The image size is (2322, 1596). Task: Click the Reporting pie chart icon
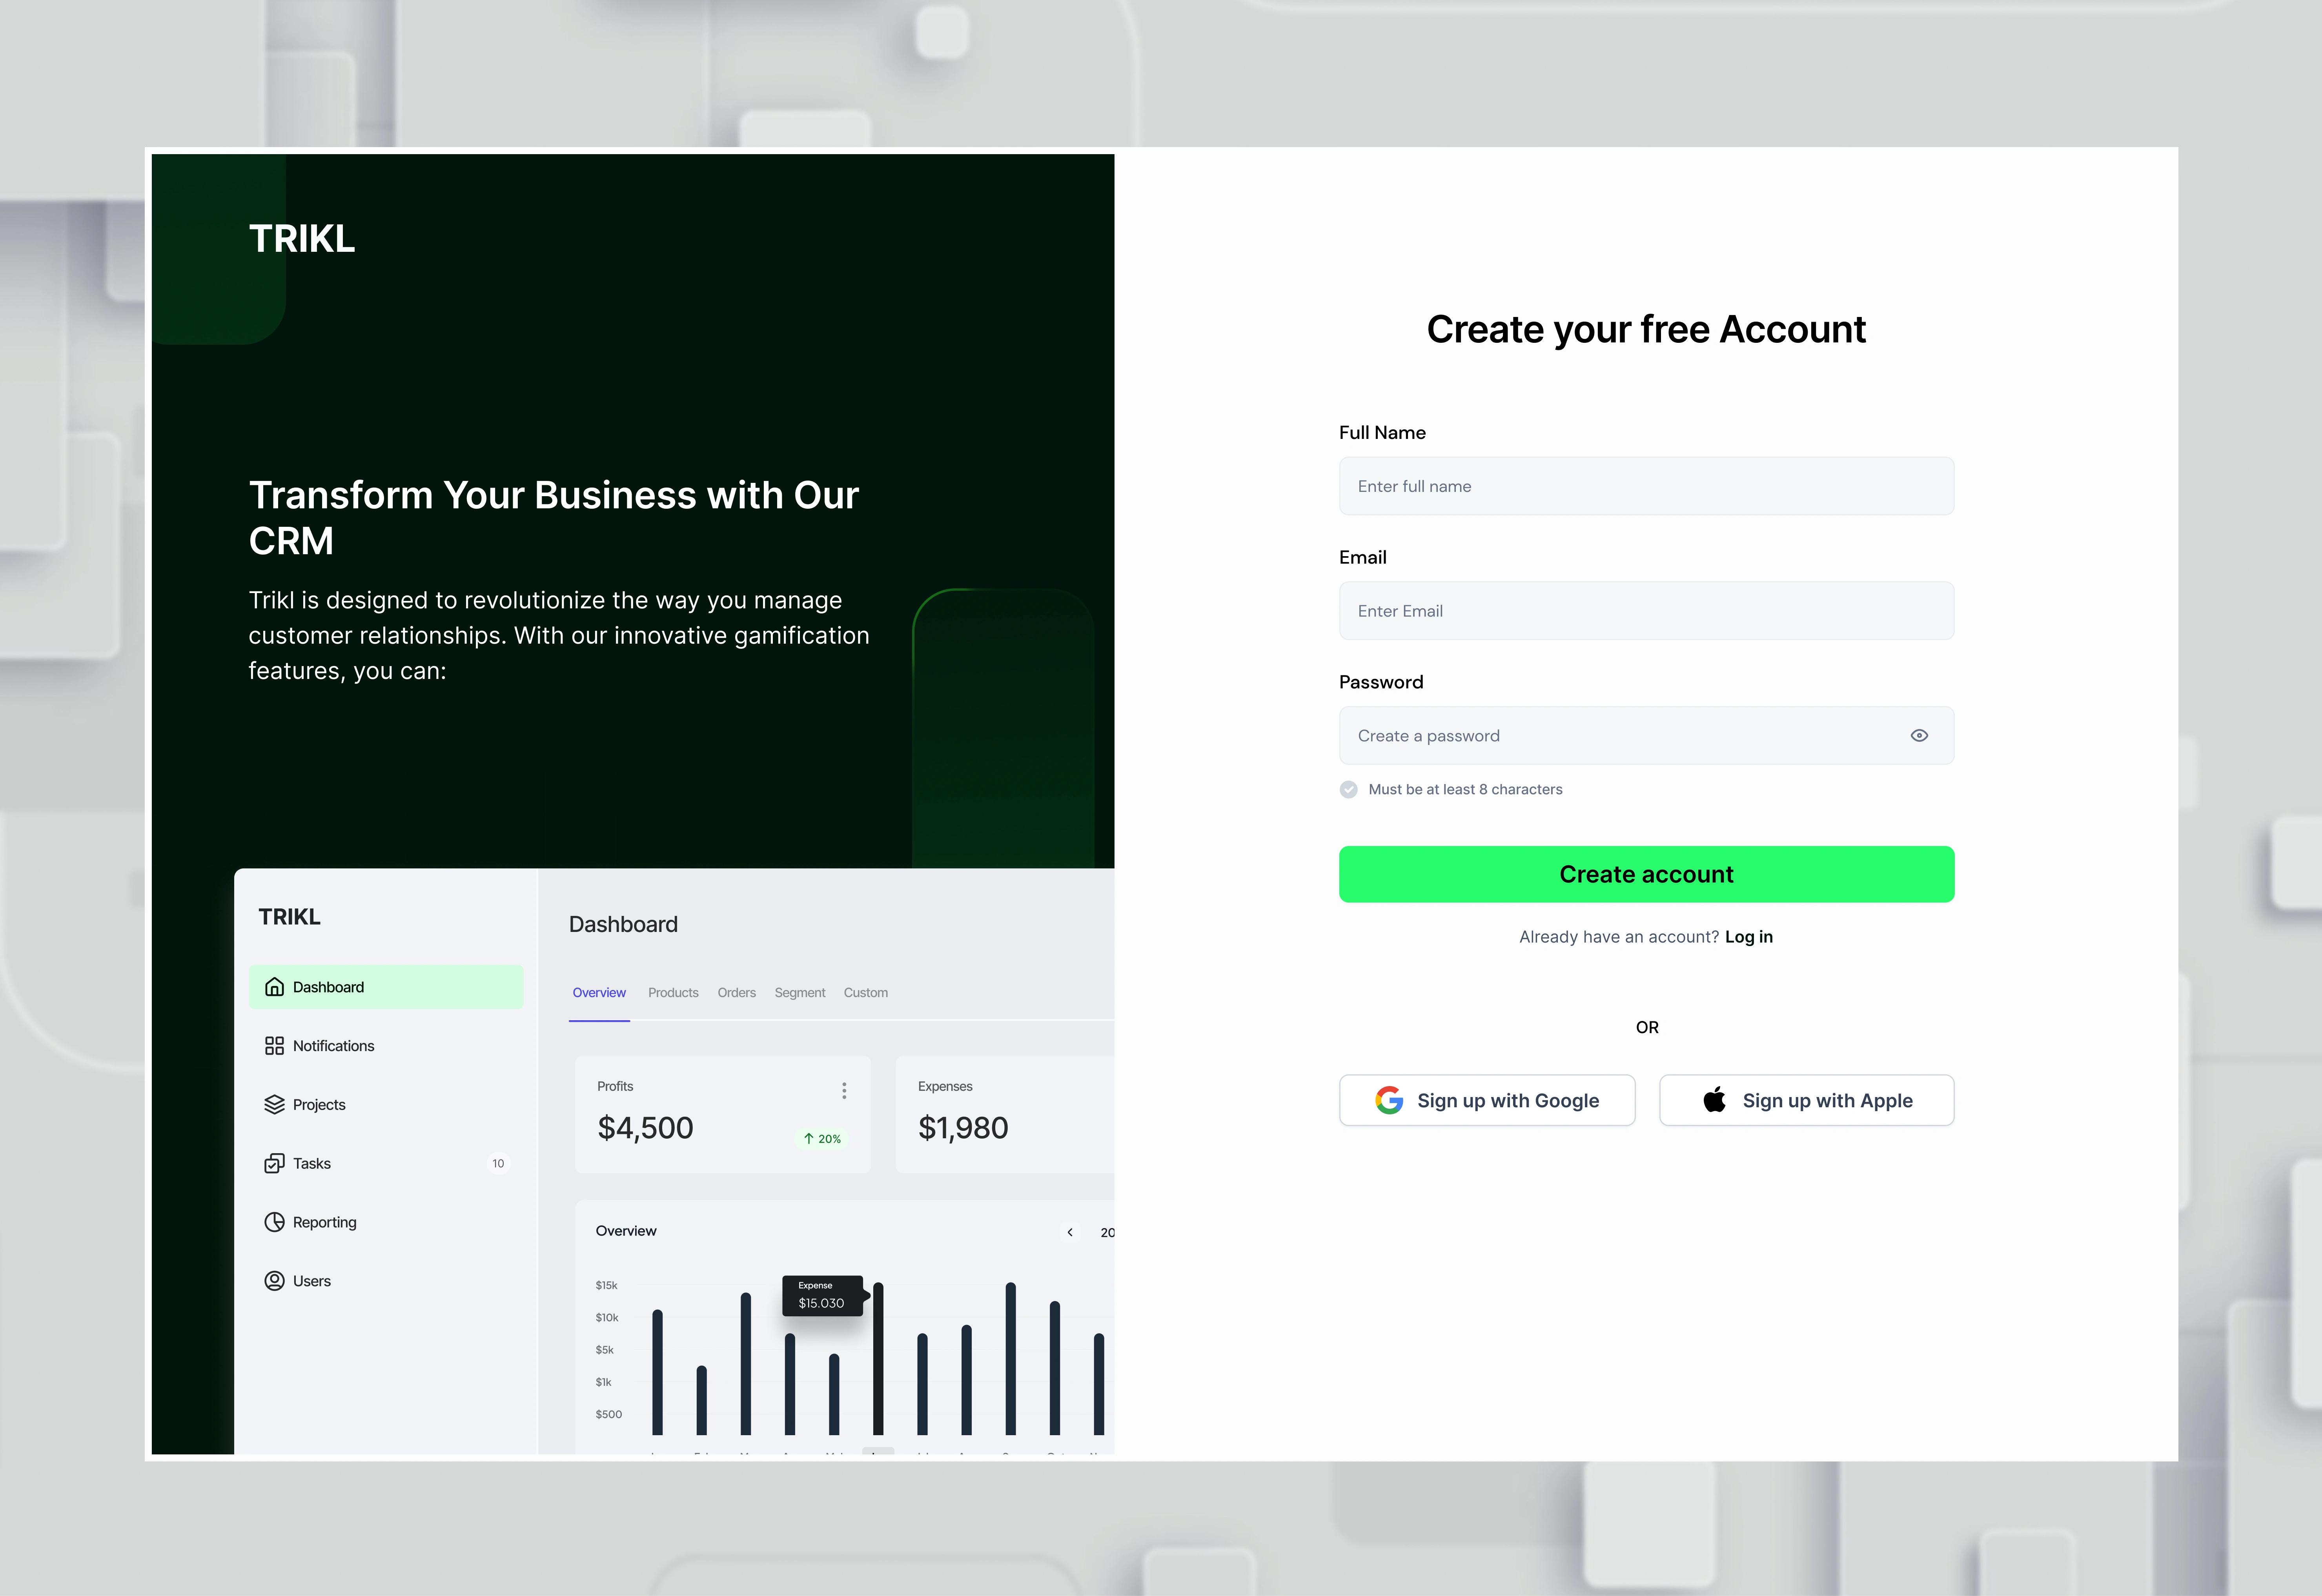pos(274,1222)
